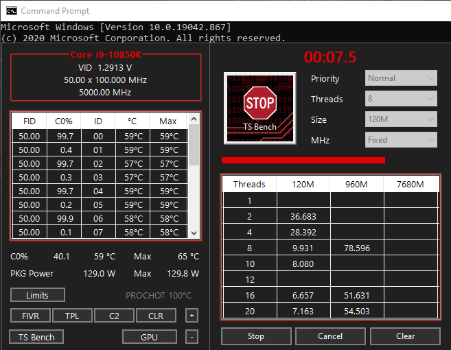Click the Command Prompt window title text

click(x=55, y=11)
